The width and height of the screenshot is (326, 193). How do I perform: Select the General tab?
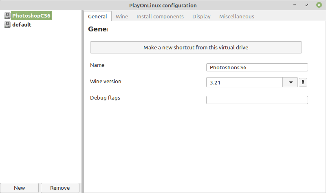pos(97,16)
